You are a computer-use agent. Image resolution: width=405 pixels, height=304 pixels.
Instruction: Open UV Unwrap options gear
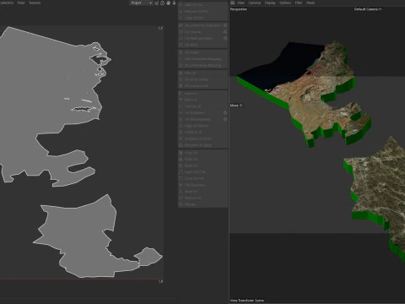click(x=225, y=32)
